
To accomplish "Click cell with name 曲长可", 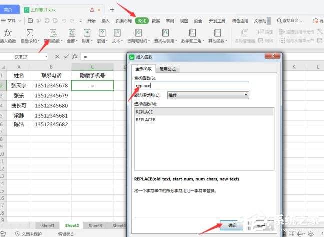I will point(19,106).
